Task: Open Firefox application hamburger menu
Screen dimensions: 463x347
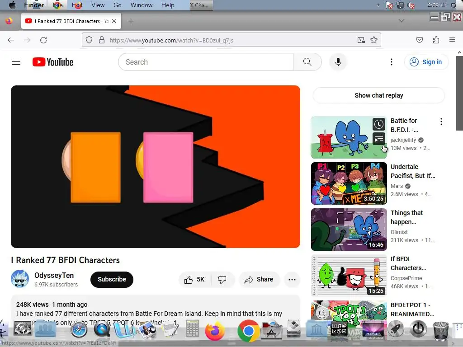Action: point(452,40)
